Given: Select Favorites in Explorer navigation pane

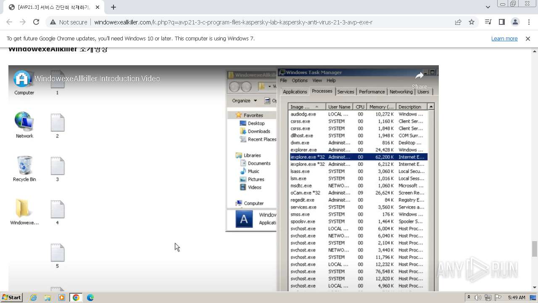Looking at the screenshot, I should click(x=249, y=115).
